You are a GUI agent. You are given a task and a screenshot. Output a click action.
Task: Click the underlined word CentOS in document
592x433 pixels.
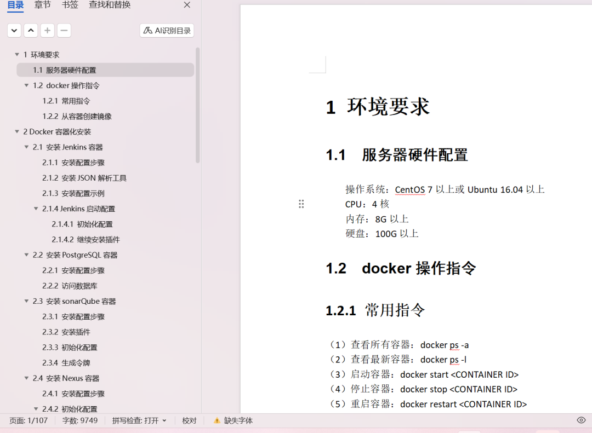point(410,189)
